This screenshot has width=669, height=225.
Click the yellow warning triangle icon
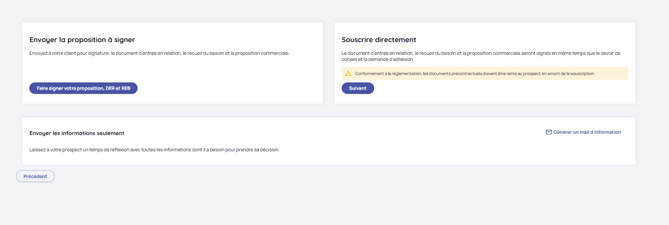pos(348,73)
